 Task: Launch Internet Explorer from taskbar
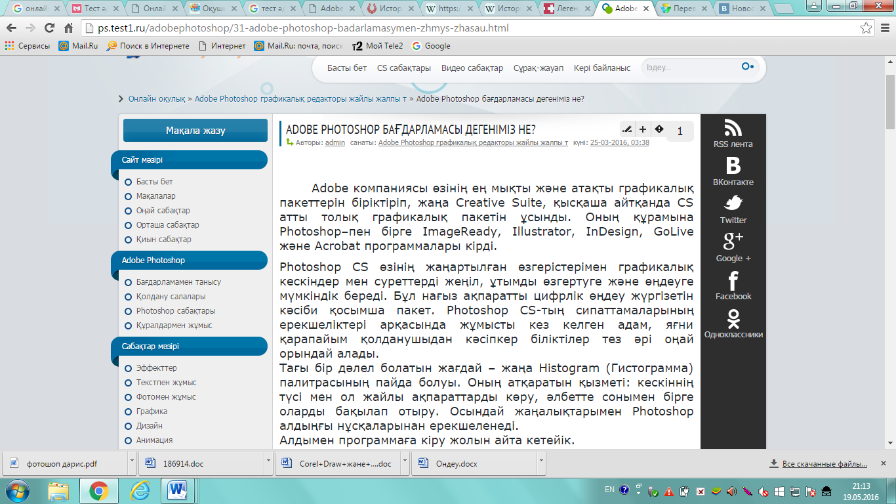click(139, 490)
